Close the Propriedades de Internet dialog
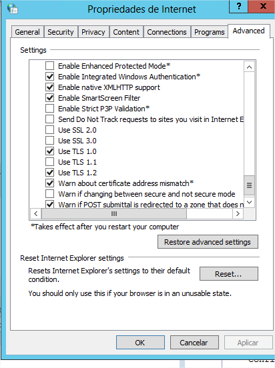 tap(263, 7)
